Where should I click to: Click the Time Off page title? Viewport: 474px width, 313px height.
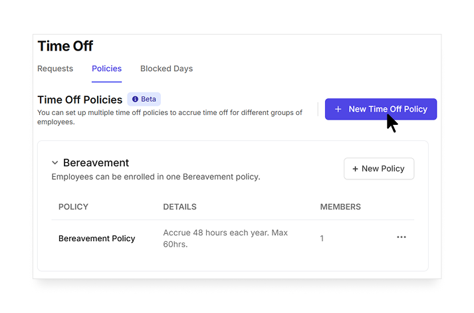click(65, 47)
